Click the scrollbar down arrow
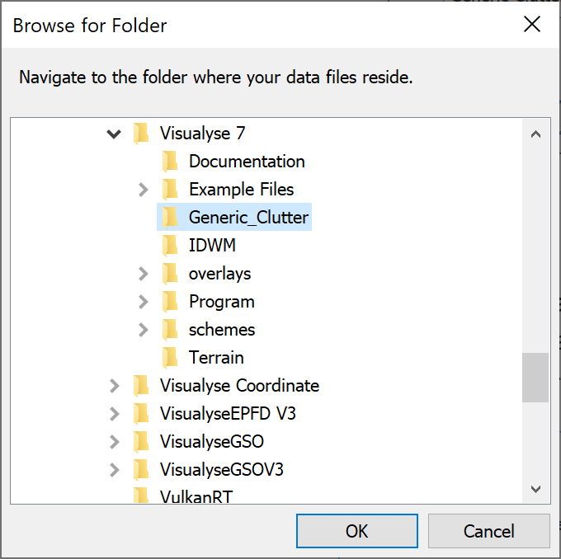561x559 pixels. (535, 489)
